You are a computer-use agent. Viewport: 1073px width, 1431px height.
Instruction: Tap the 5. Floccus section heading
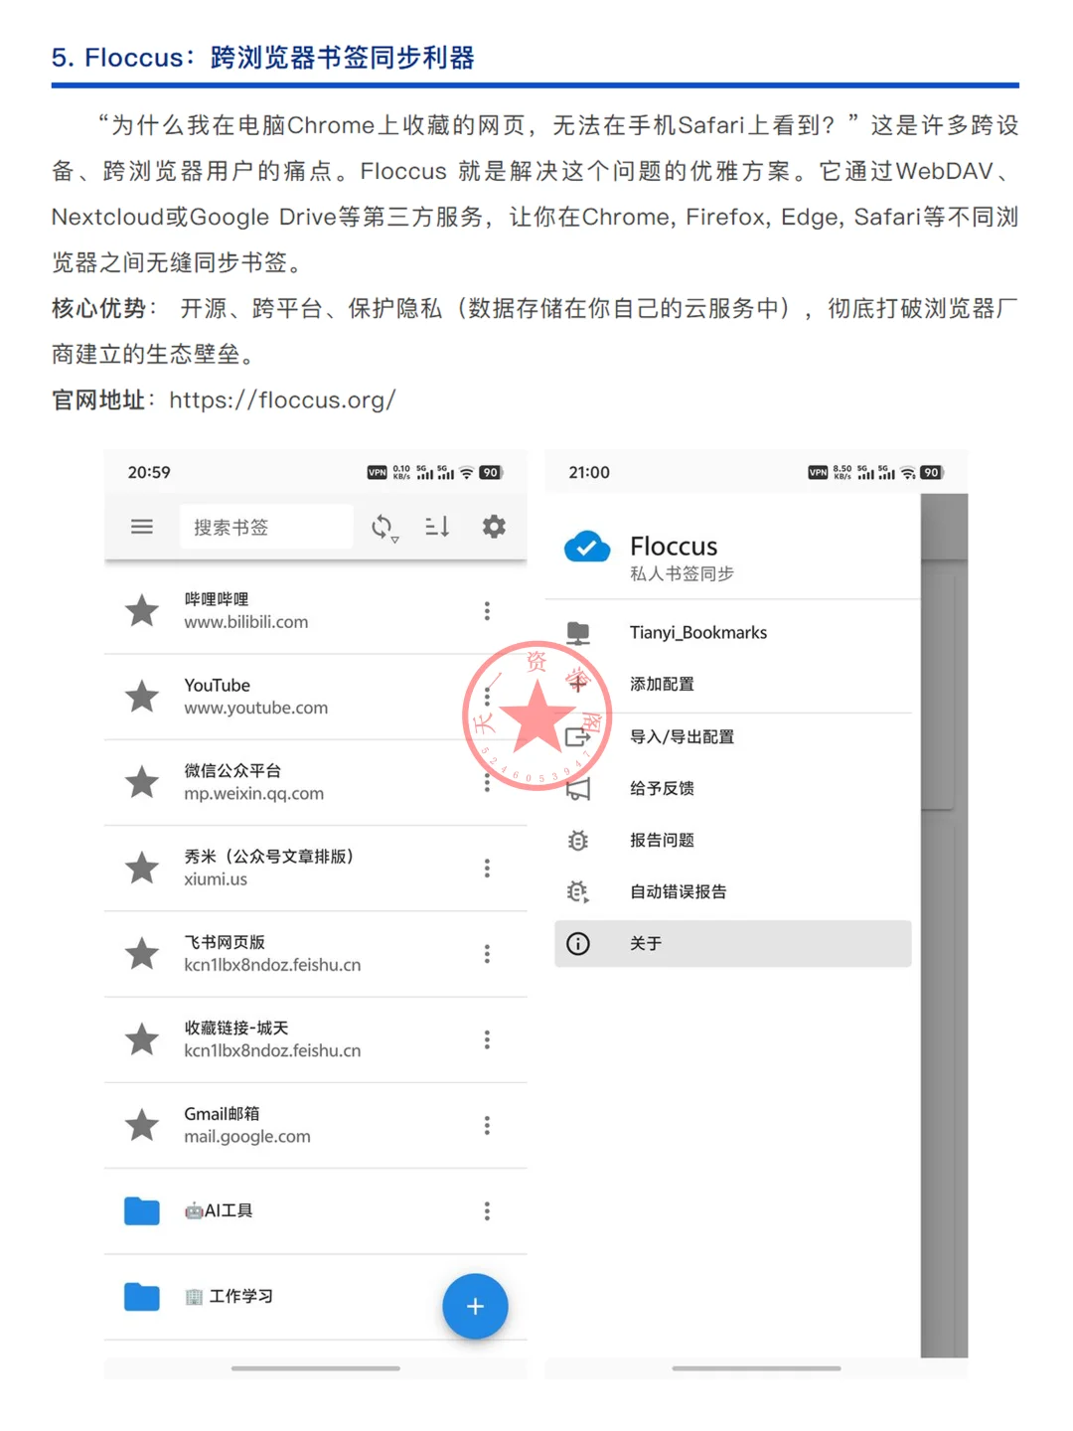tap(263, 58)
